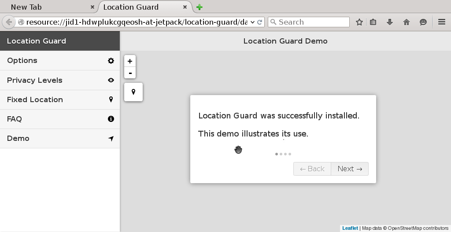451x232 pixels.
Task: Bookmark this page with star icon
Action: point(359,22)
